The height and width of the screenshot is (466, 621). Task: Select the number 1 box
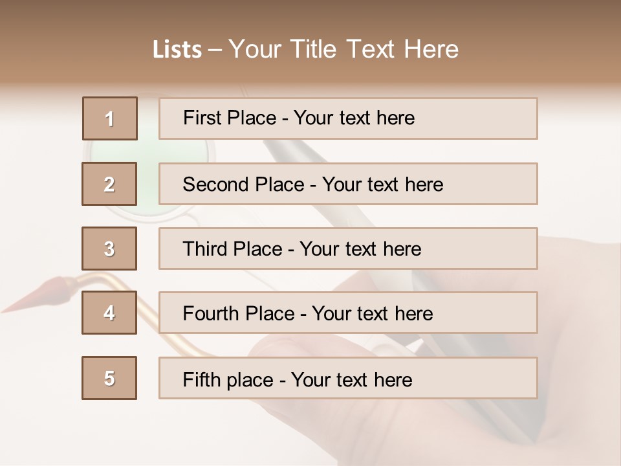[x=110, y=118]
